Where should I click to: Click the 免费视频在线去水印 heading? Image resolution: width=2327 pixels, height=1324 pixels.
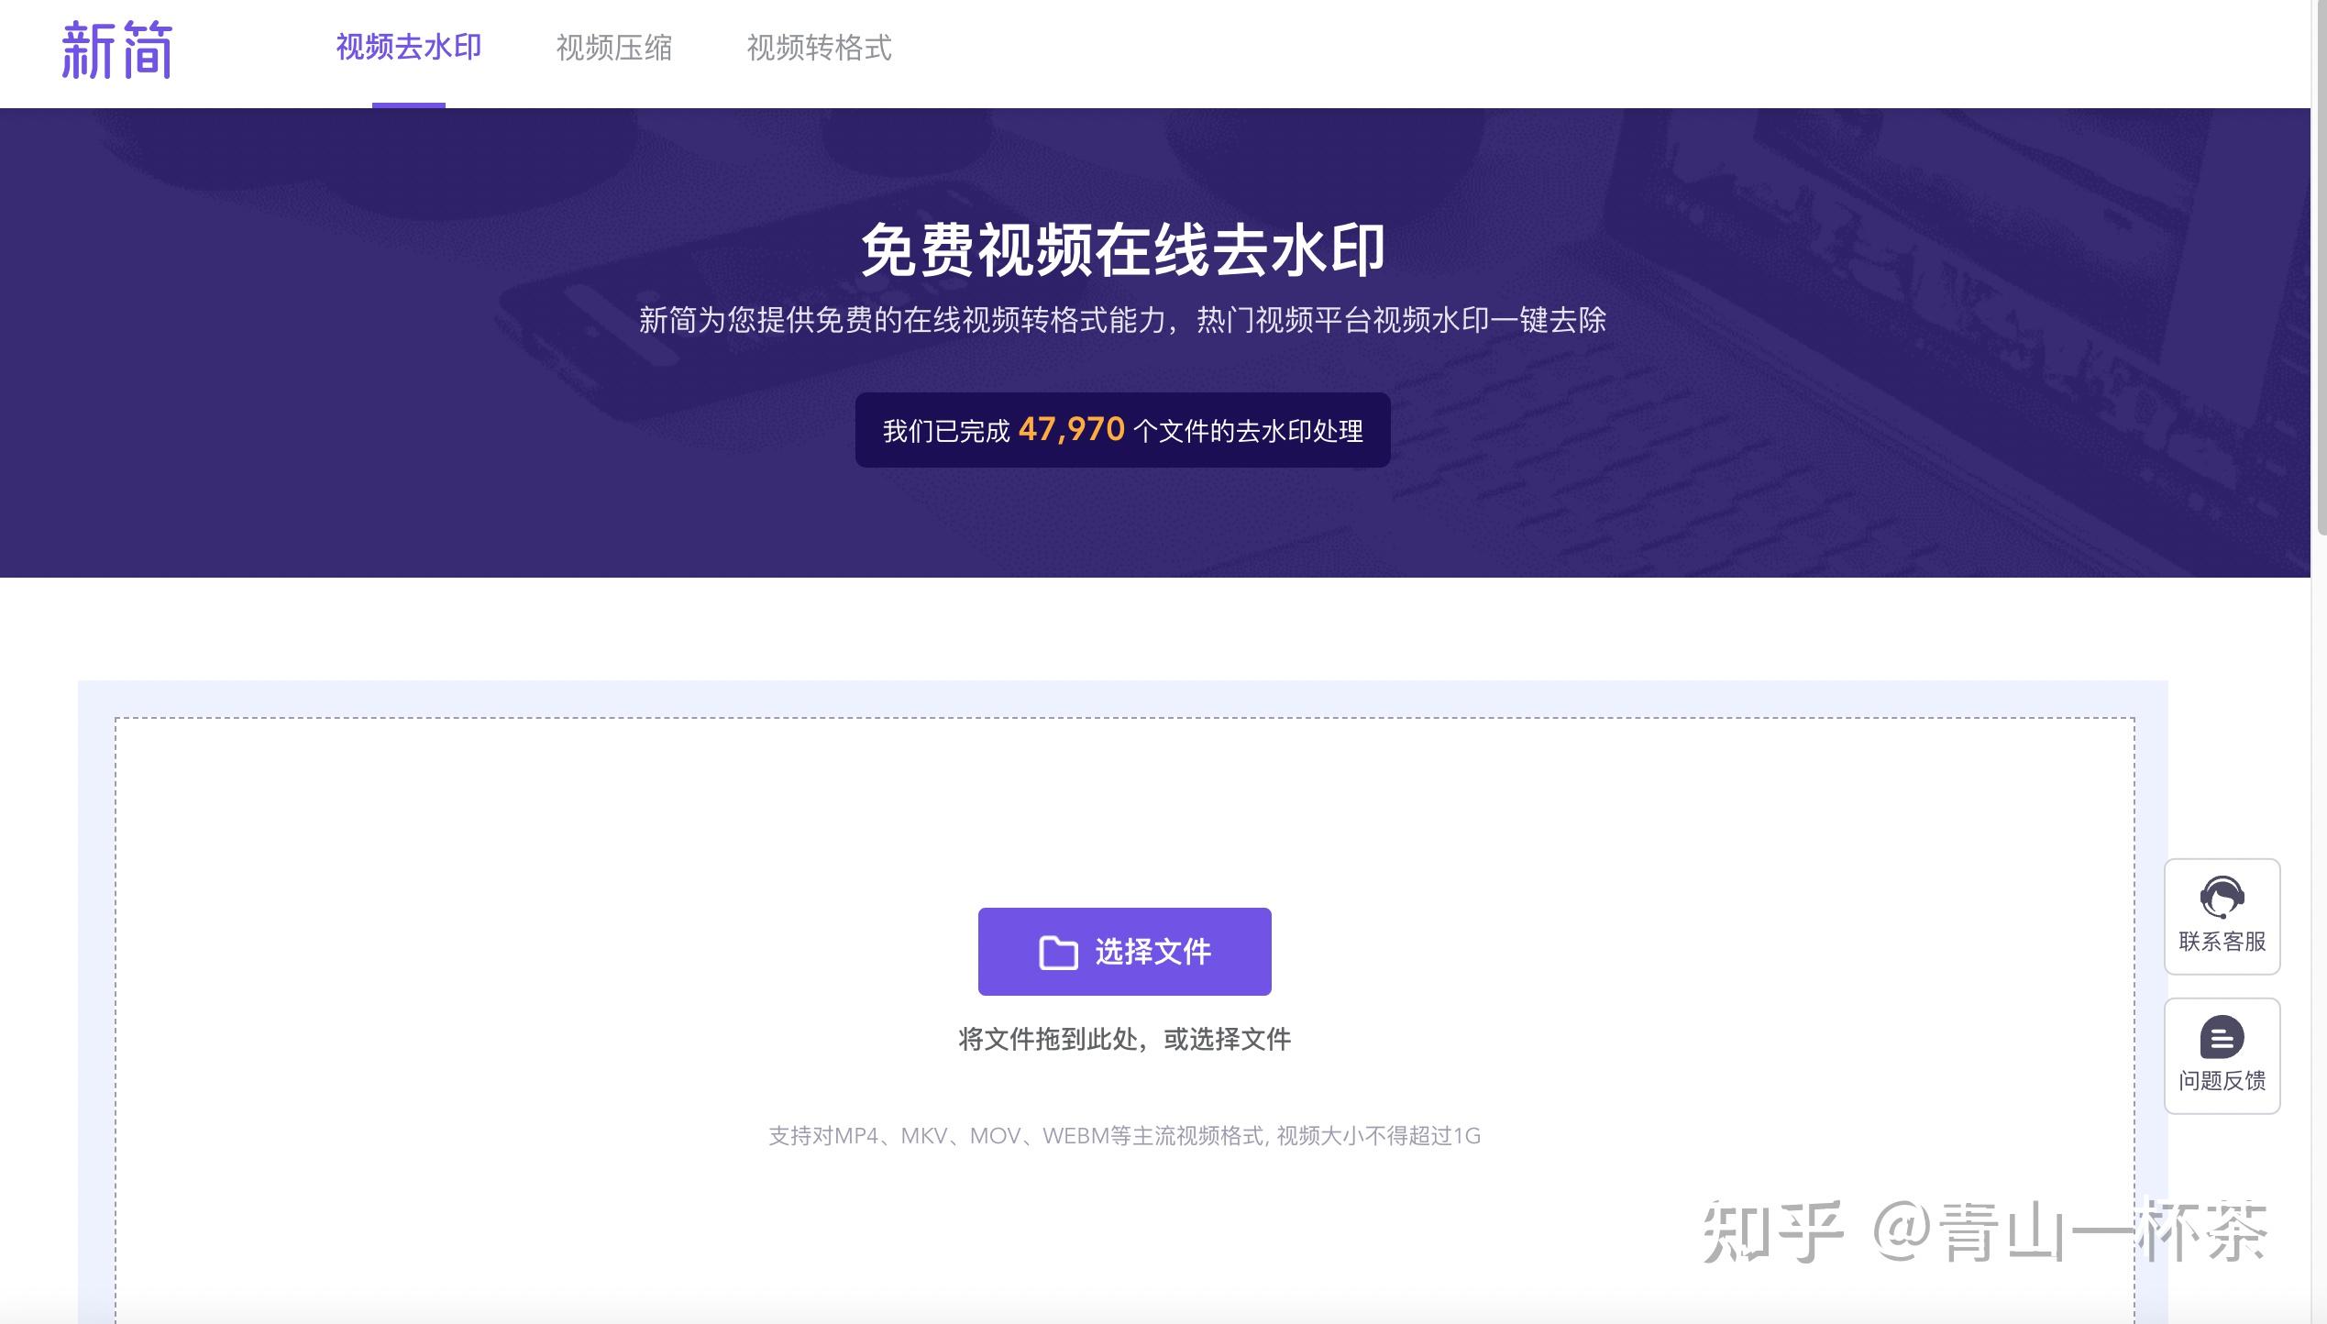[1123, 249]
